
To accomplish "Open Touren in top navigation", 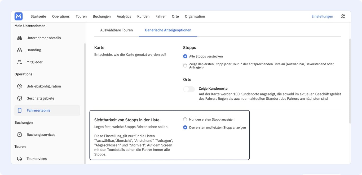I will point(81,16).
